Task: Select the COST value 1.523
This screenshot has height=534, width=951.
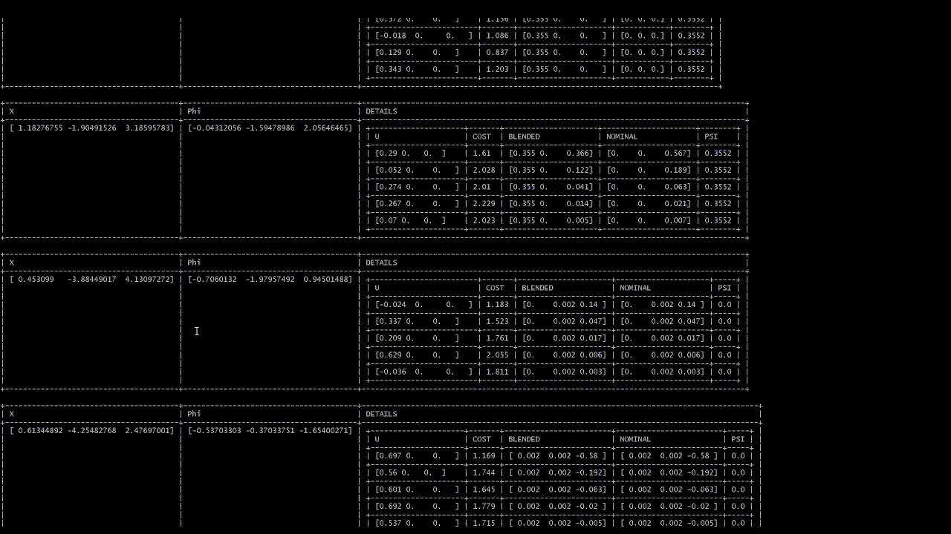Action: [497, 321]
